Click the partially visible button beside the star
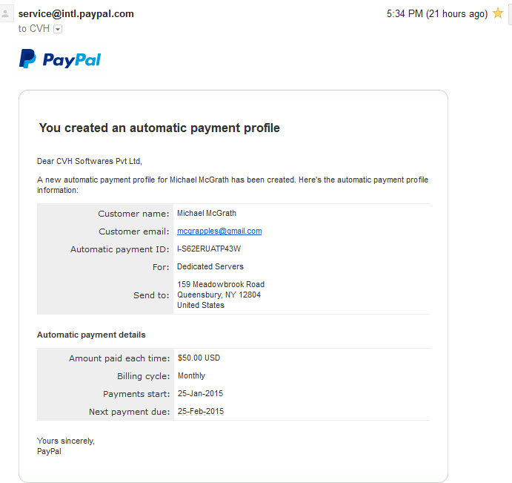The width and height of the screenshot is (512, 483). click(x=510, y=14)
